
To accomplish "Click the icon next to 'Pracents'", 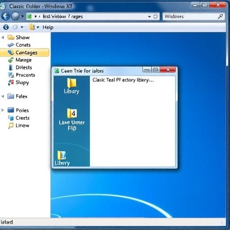I will click(x=11, y=75).
